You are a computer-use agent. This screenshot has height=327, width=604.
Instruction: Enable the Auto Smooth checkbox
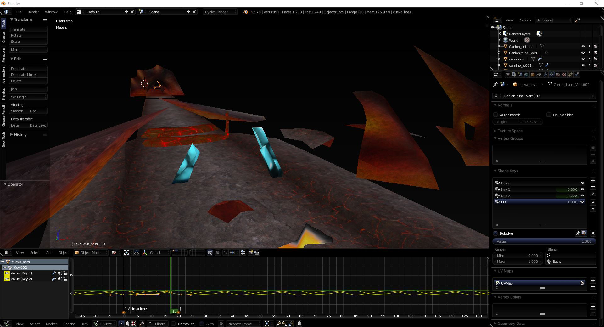click(496, 115)
